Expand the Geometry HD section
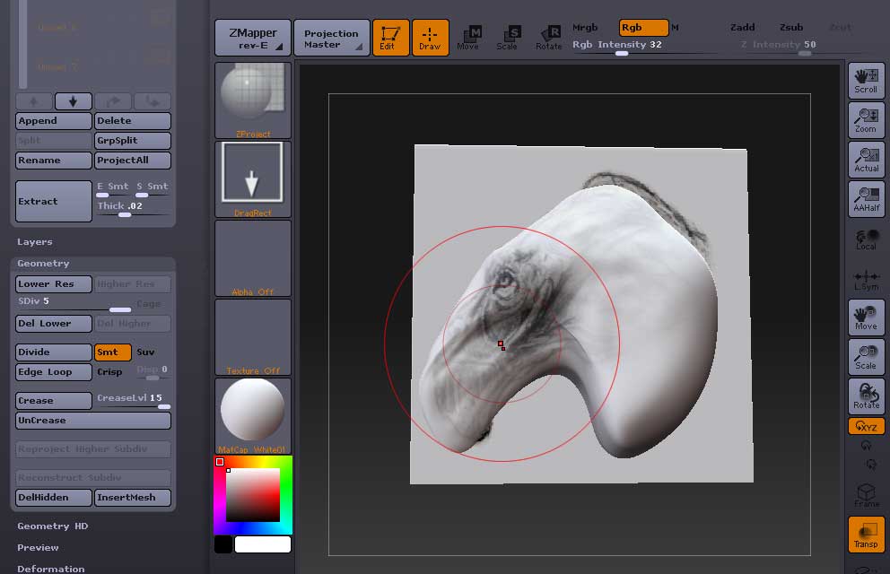Image resolution: width=890 pixels, height=574 pixels. coord(53,526)
